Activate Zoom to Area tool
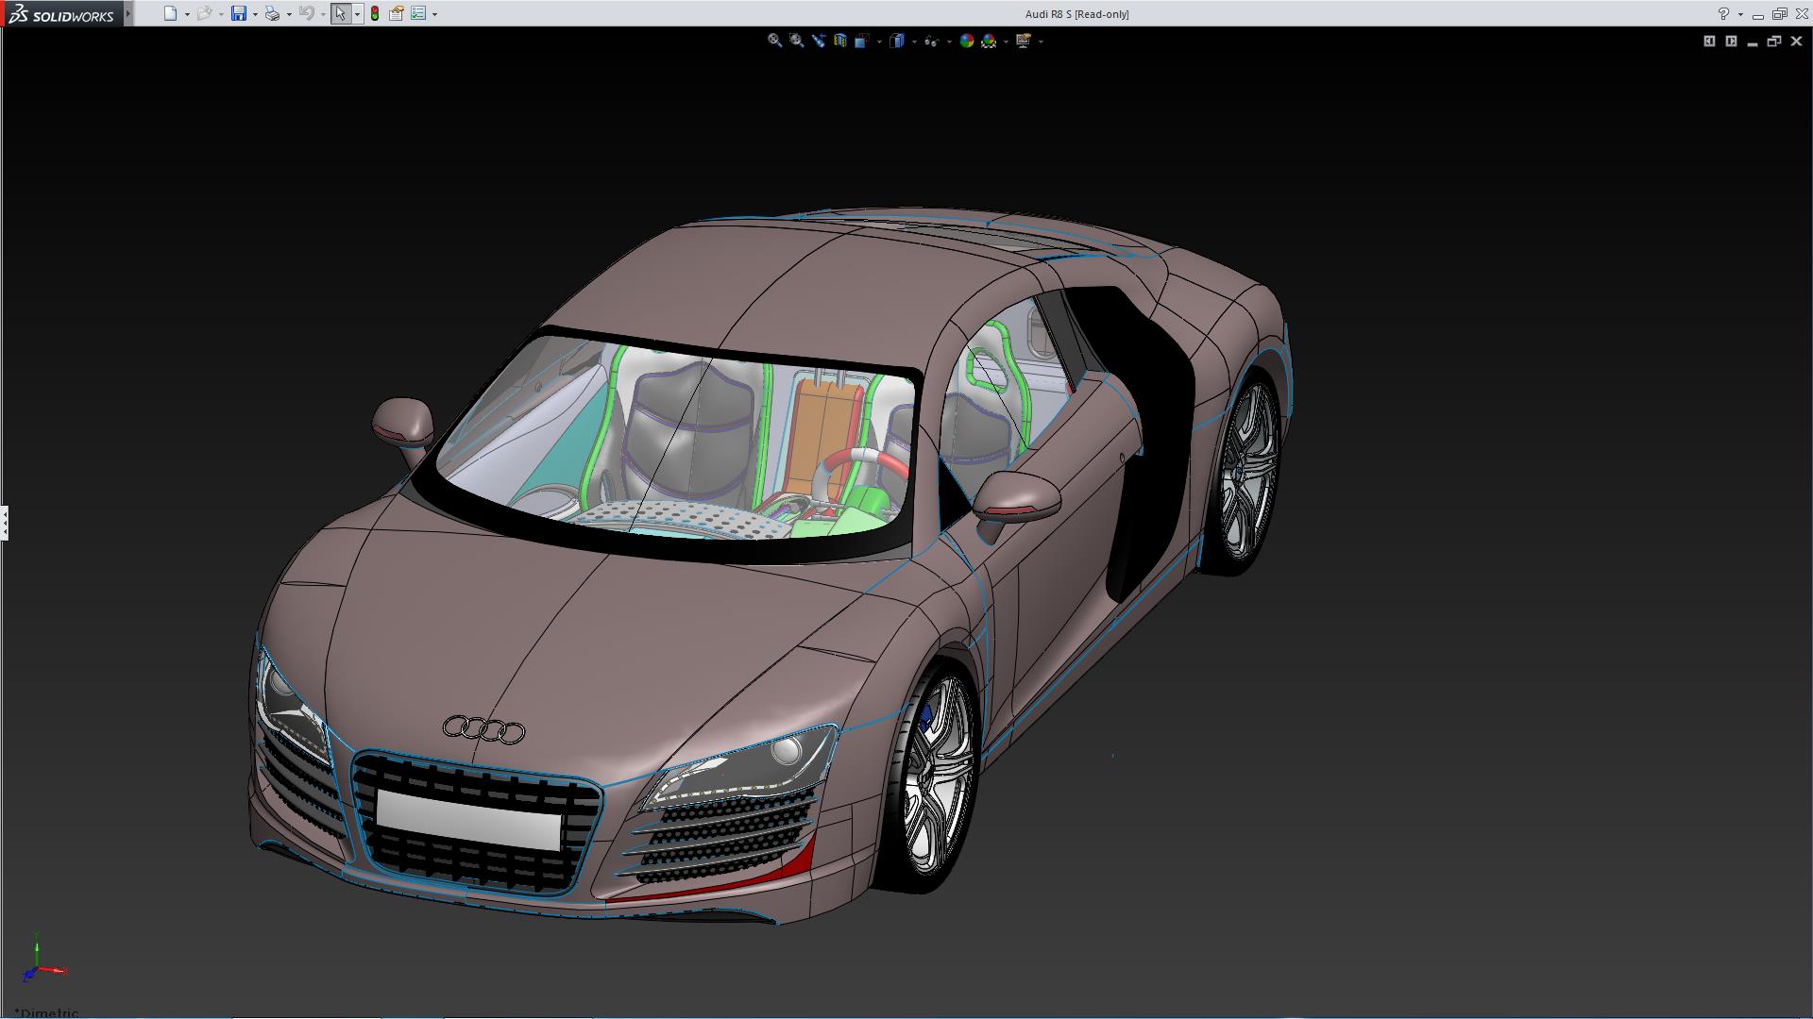The height and width of the screenshot is (1019, 1813). (x=796, y=41)
